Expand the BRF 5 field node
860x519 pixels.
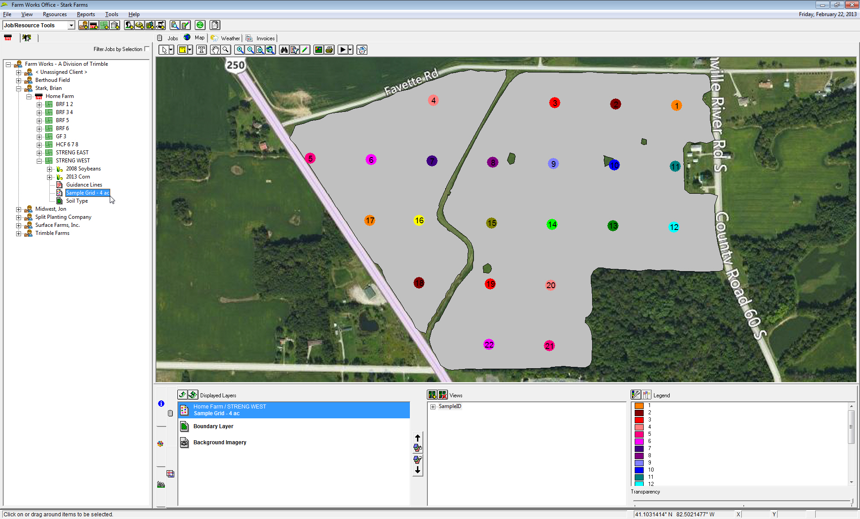pos(39,121)
